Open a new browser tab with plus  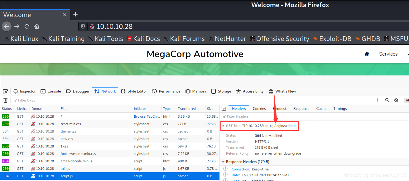click(x=75, y=14)
